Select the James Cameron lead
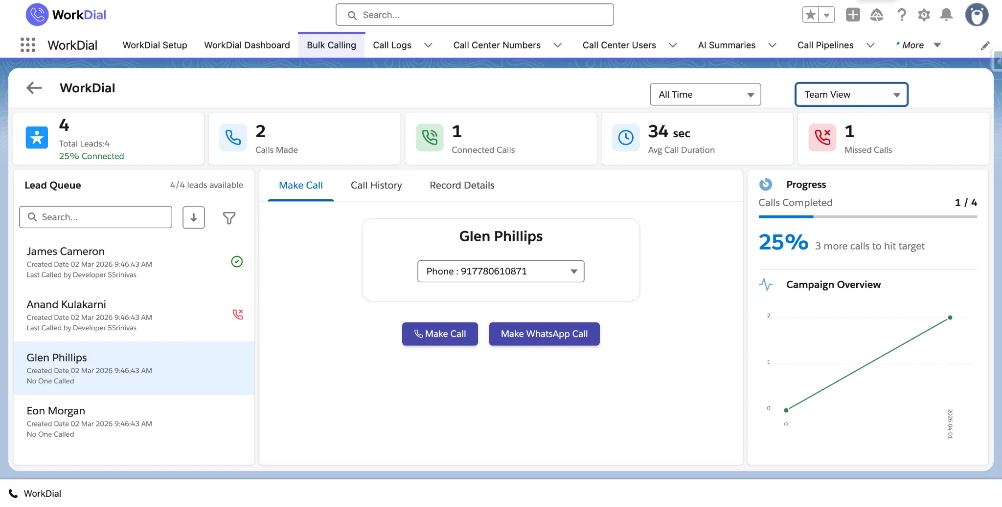1002x507 pixels. [x=134, y=262]
